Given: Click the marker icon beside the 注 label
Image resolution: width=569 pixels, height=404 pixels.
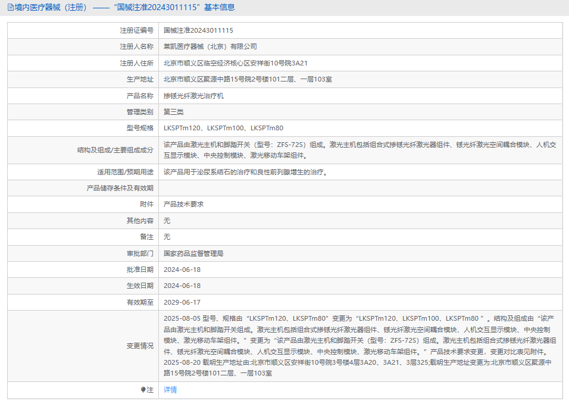Looking at the screenshot, I should pos(143,390).
